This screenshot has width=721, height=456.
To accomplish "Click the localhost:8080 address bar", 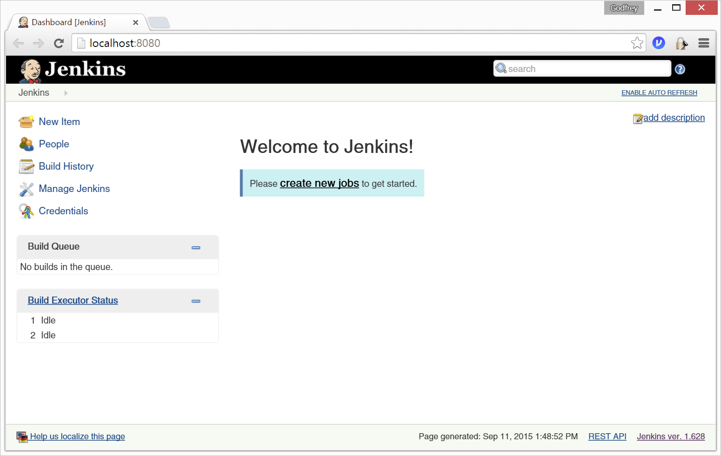I will [x=358, y=43].
